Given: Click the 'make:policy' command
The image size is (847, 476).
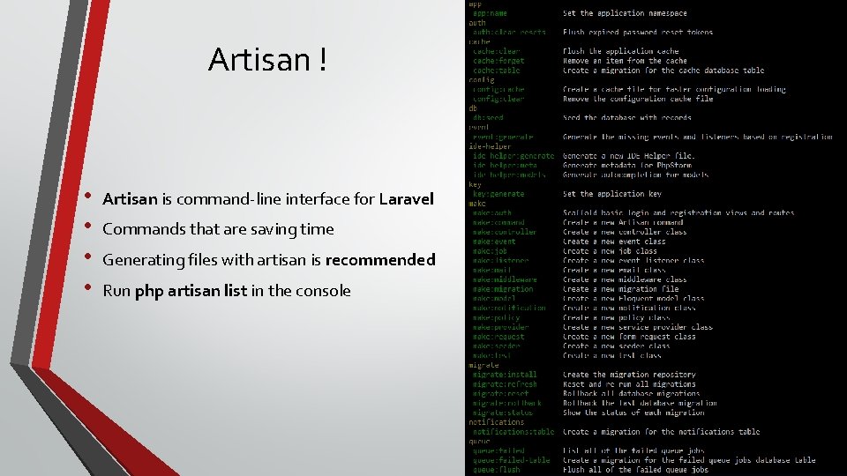Looking at the screenshot, I should click(x=497, y=318).
